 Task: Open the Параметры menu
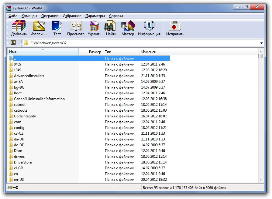pos(95,16)
